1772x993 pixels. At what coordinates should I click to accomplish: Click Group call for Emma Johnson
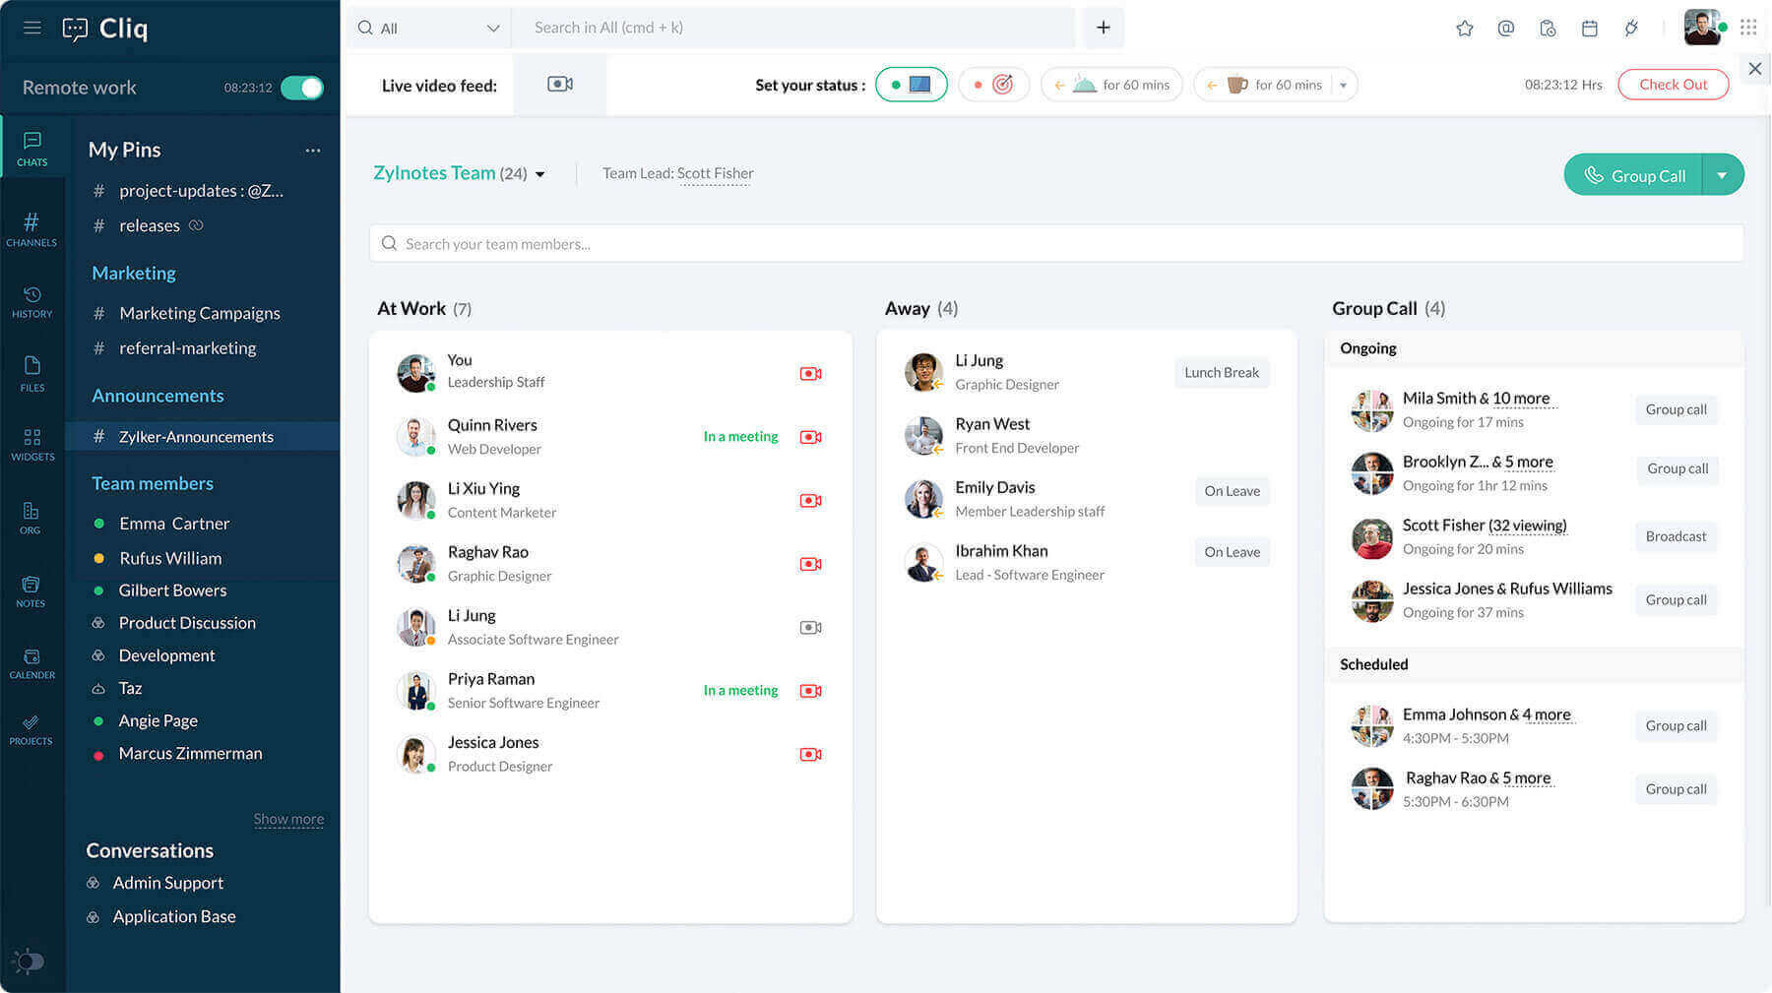[1676, 725]
